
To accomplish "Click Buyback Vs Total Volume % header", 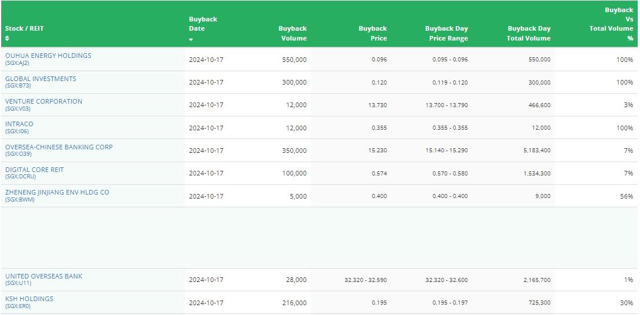I will [612, 24].
